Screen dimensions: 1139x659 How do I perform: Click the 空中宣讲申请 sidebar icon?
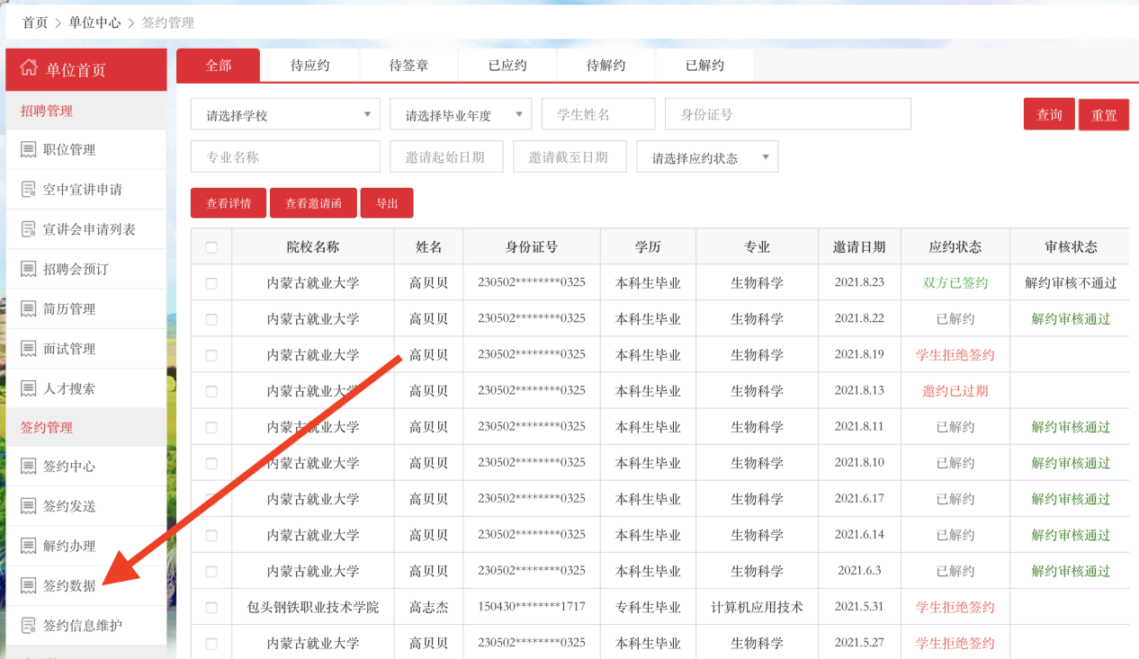pyautogui.click(x=28, y=190)
